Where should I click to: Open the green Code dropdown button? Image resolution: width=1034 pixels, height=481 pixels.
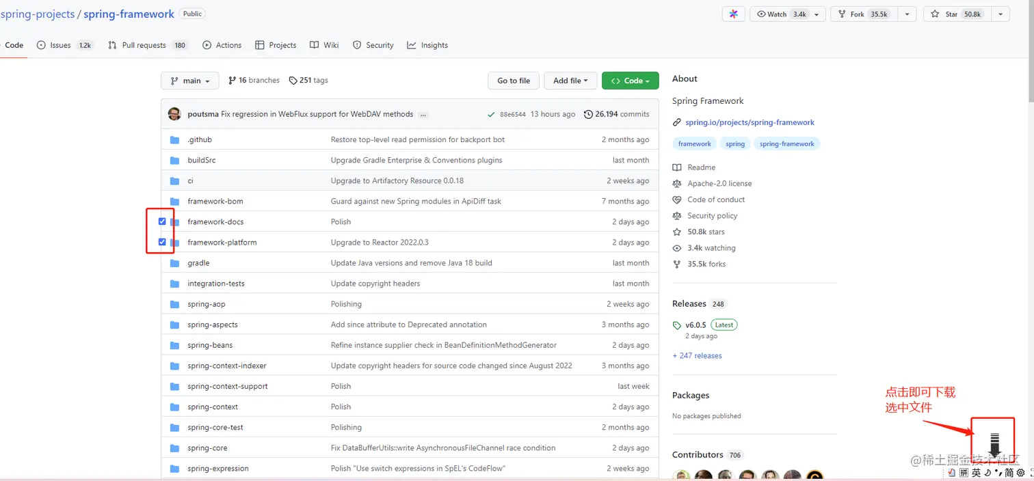coord(631,81)
